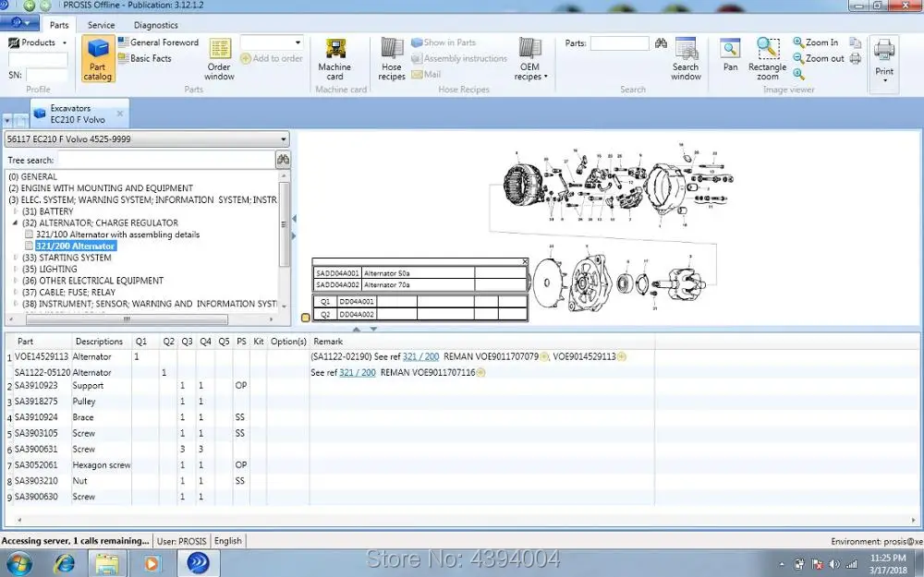
Task: Click the 321 / 200 link in row 1
Action: click(420, 356)
